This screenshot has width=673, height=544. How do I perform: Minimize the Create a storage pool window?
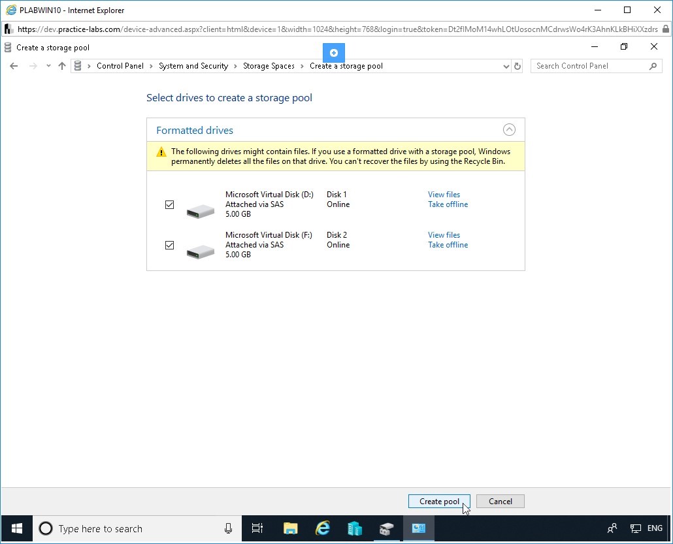pos(595,47)
